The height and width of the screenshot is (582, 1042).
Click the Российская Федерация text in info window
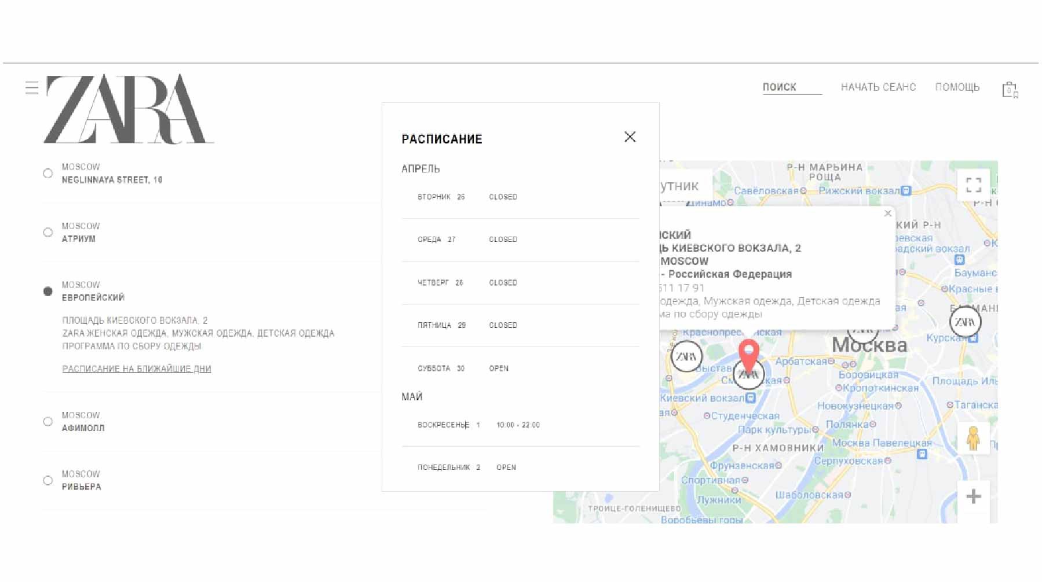coord(730,274)
